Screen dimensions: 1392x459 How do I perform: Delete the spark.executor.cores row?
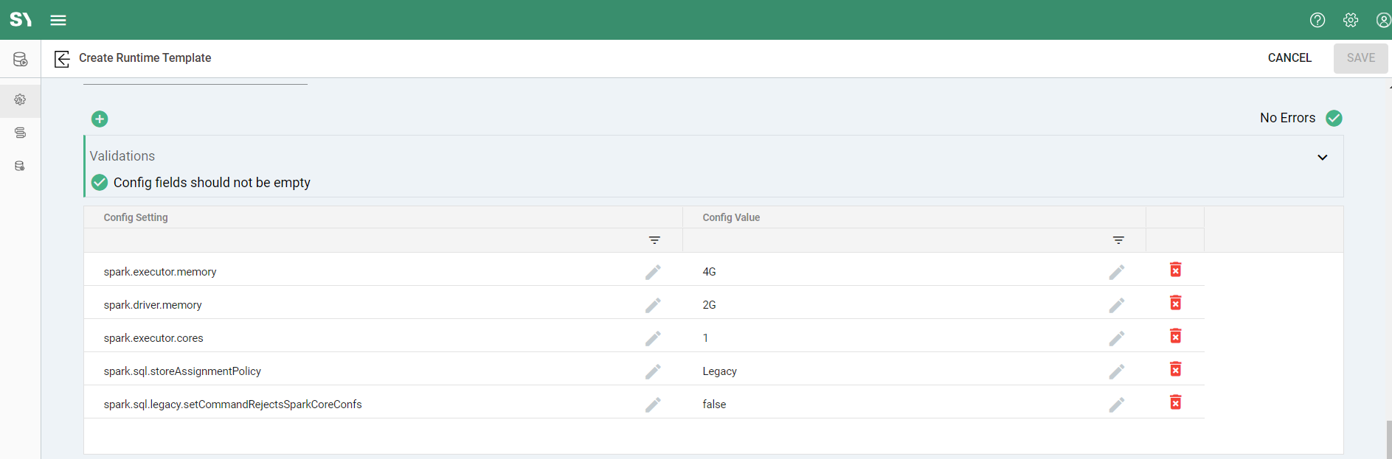(1175, 336)
